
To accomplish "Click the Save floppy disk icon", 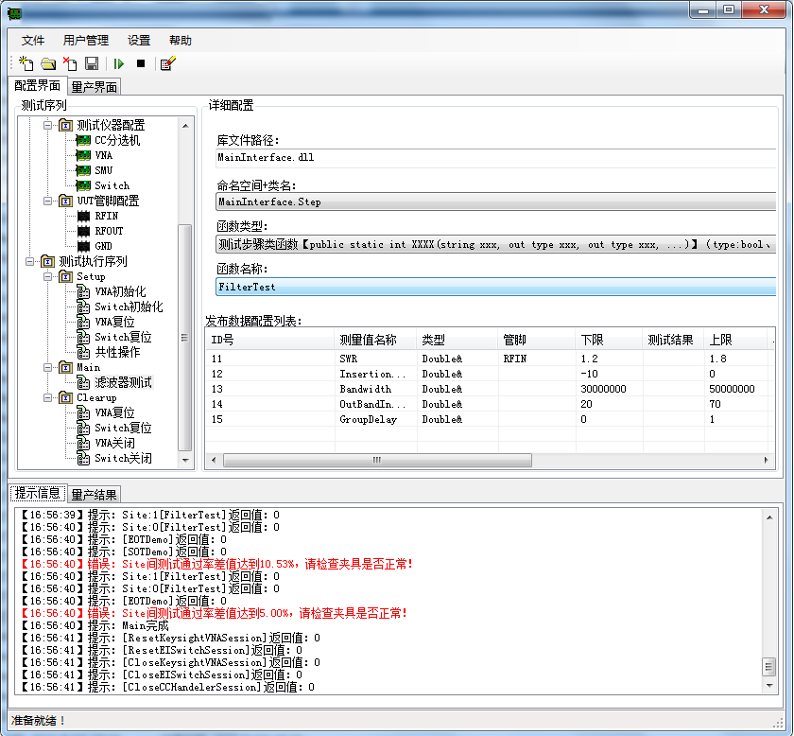I will pyautogui.click(x=92, y=63).
